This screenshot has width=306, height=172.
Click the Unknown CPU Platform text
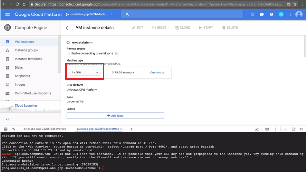[82, 90]
